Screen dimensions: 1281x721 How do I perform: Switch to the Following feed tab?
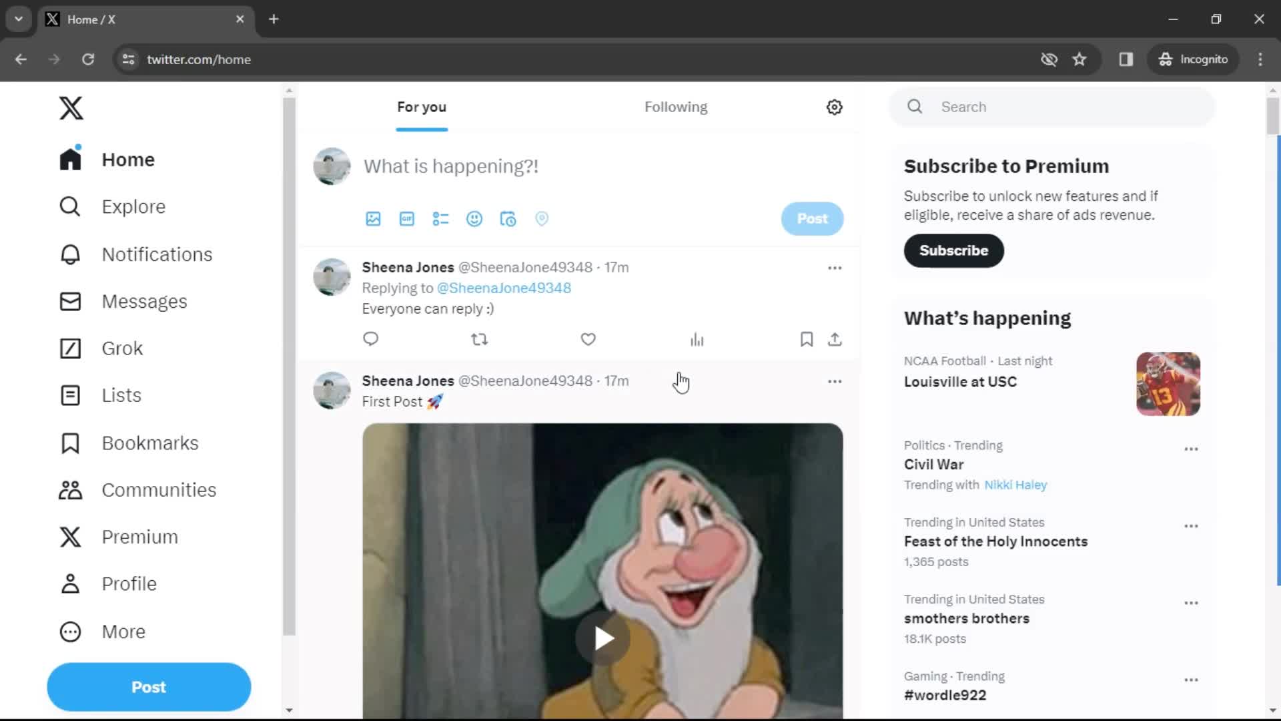click(676, 107)
